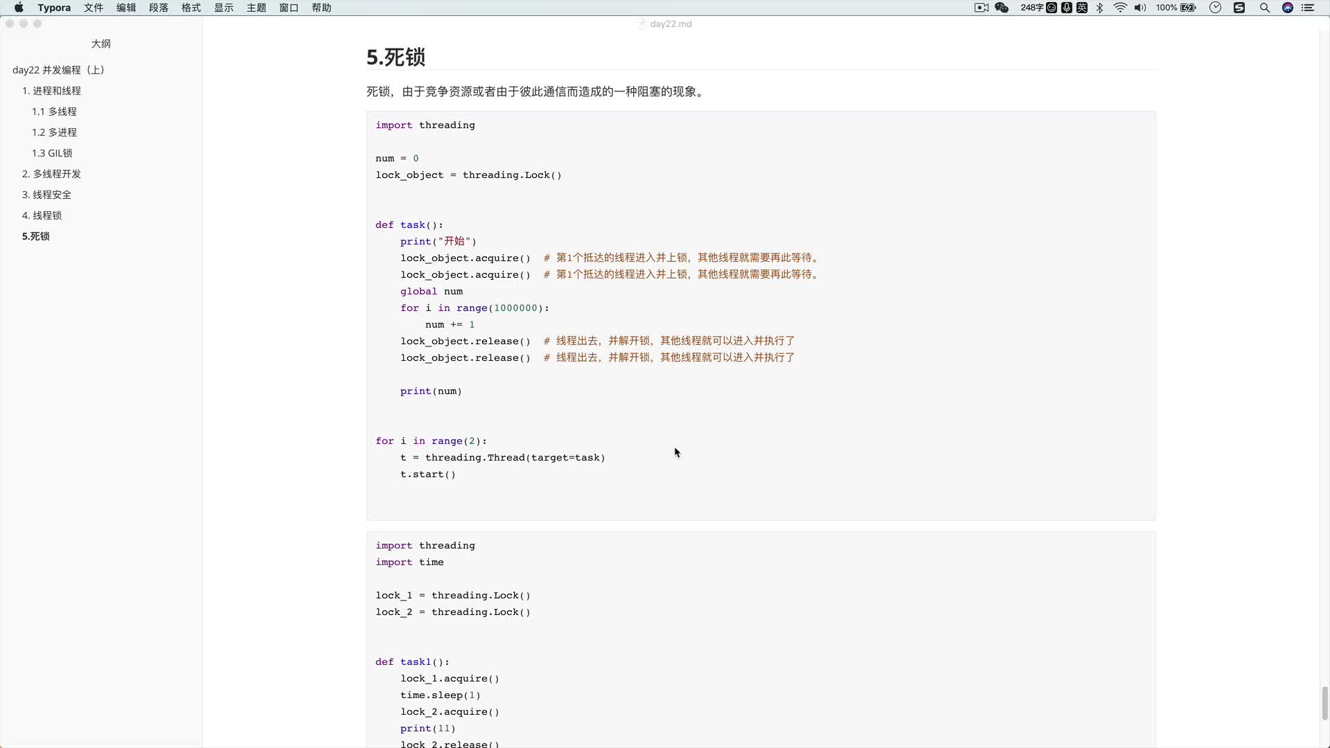The width and height of the screenshot is (1330, 748).
Task: Click the input method microphone icon
Action: (x=1067, y=8)
